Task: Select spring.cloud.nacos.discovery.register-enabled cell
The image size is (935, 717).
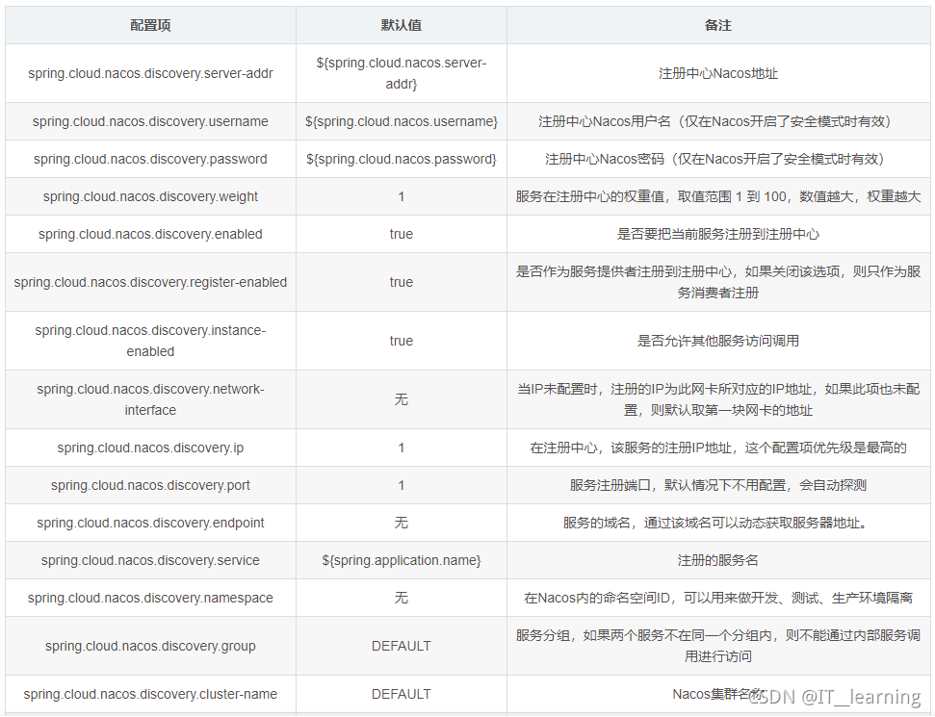Action: pos(150,283)
